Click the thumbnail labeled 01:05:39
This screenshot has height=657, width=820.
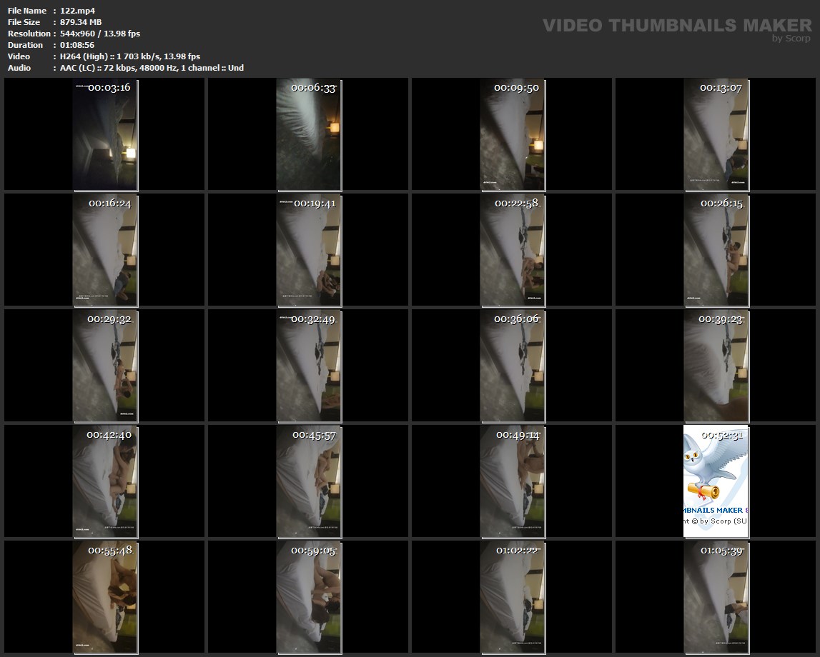coord(716,598)
